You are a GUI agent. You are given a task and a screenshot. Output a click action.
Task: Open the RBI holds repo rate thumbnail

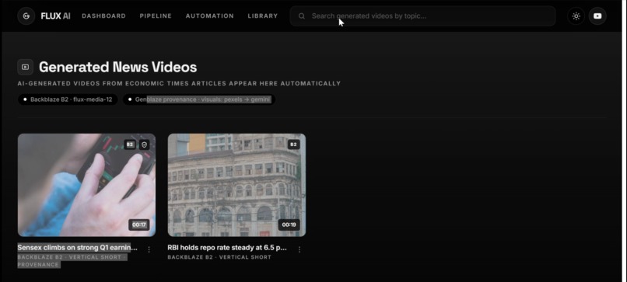[x=236, y=185]
